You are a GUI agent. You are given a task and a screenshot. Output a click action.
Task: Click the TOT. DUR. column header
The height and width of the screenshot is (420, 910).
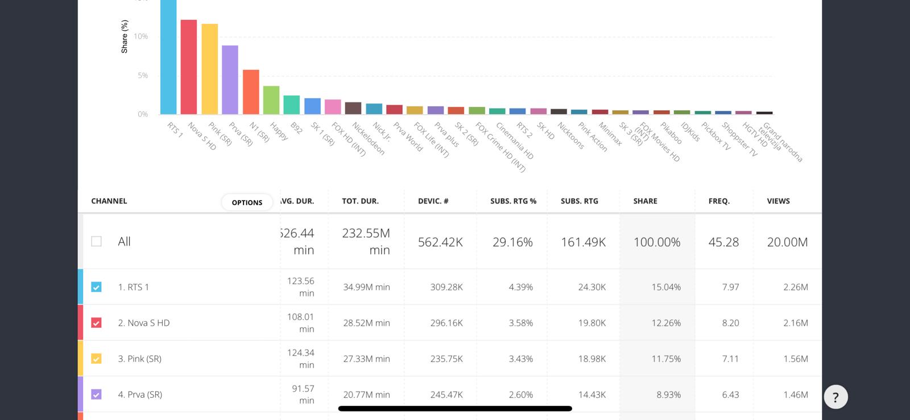click(x=360, y=201)
